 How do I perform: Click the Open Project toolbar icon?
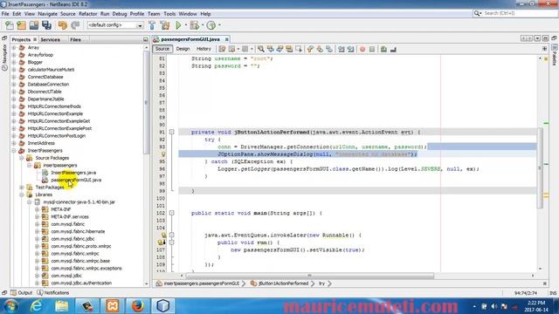[x=34, y=25]
